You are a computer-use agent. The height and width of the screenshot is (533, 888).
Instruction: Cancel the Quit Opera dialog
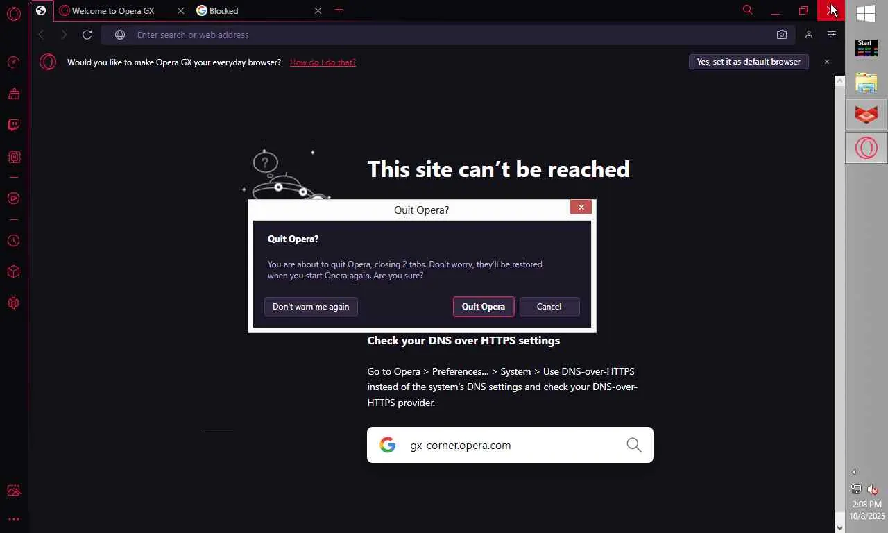coord(549,307)
